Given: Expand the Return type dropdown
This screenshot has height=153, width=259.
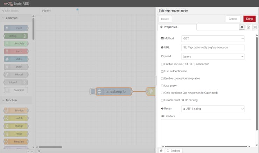Looking at the screenshot, I should [212, 109].
